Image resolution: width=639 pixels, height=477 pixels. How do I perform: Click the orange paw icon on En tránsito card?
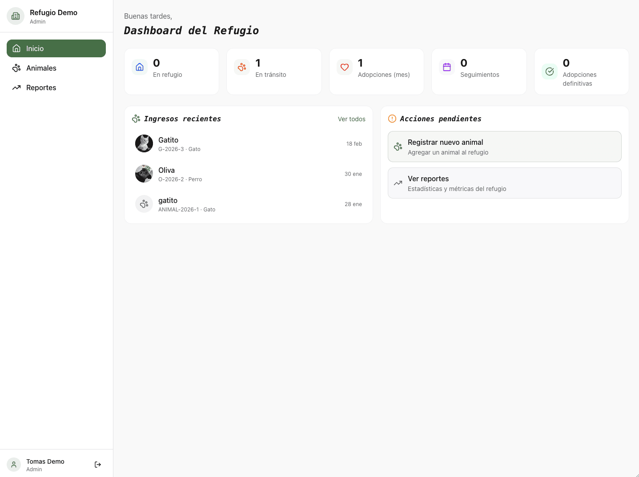[241, 67]
